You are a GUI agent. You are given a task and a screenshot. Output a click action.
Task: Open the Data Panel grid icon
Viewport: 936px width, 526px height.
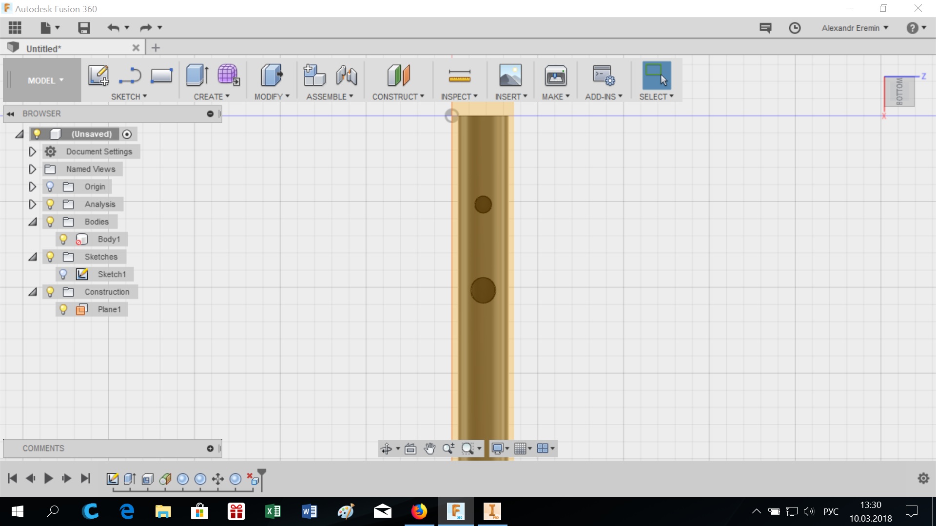(15, 28)
